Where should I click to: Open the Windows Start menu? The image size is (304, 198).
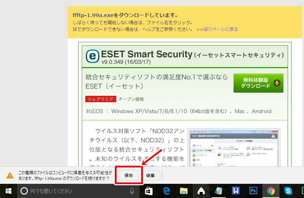click(8, 191)
